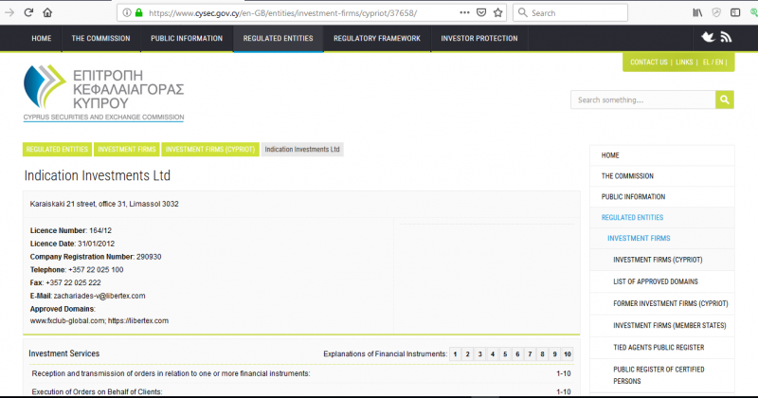The width and height of the screenshot is (758, 398).
Task: Open REGULATORY FRAMEWORK top menu
Action: (377, 38)
